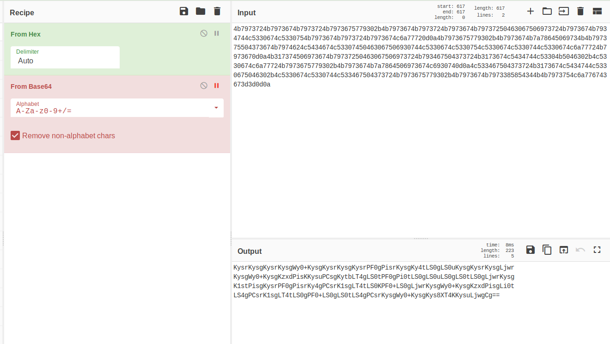Save output to file

point(531,250)
